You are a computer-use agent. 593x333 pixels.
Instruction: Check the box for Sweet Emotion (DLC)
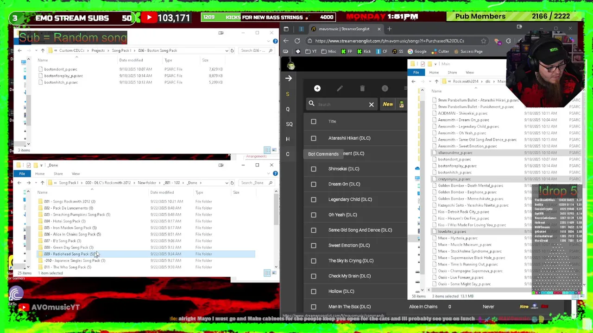coord(314,246)
